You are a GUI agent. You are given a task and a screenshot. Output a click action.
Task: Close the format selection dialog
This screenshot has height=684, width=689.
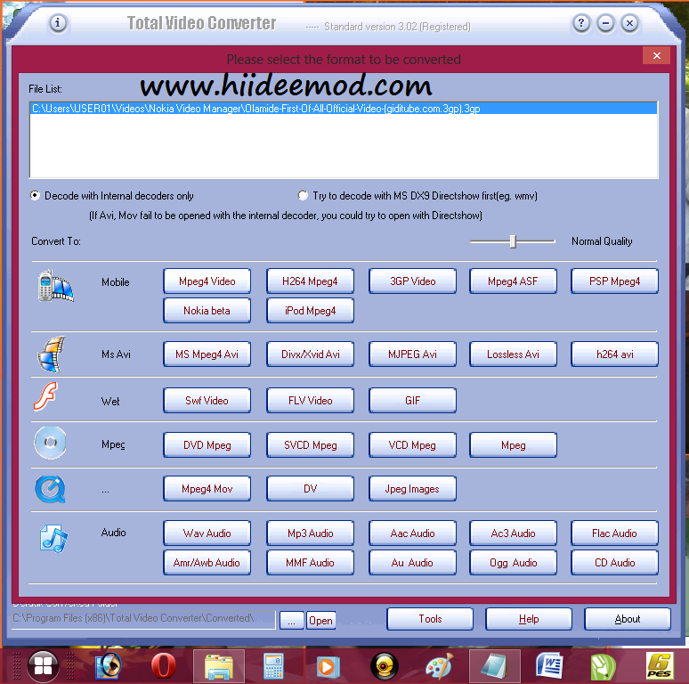(x=656, y=55)
